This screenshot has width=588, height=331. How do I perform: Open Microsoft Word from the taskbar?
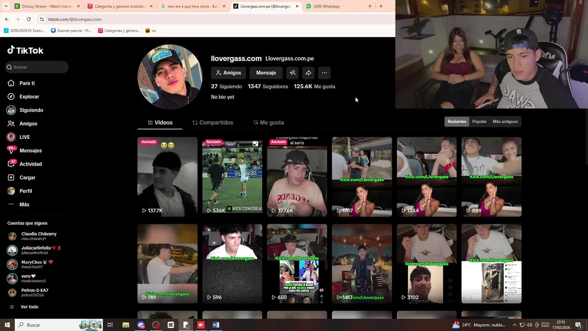point(216,325)
